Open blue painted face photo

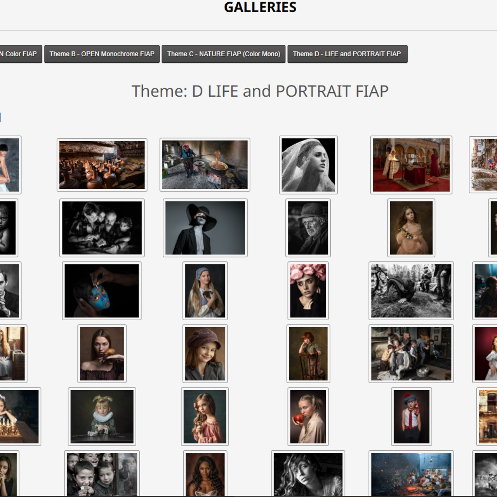click(102, 291)
